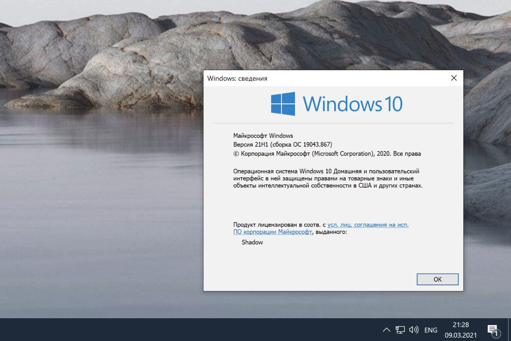511x341 pixels.
Task: Click the Windows: сведения title bar
Action: coord(238,78)
